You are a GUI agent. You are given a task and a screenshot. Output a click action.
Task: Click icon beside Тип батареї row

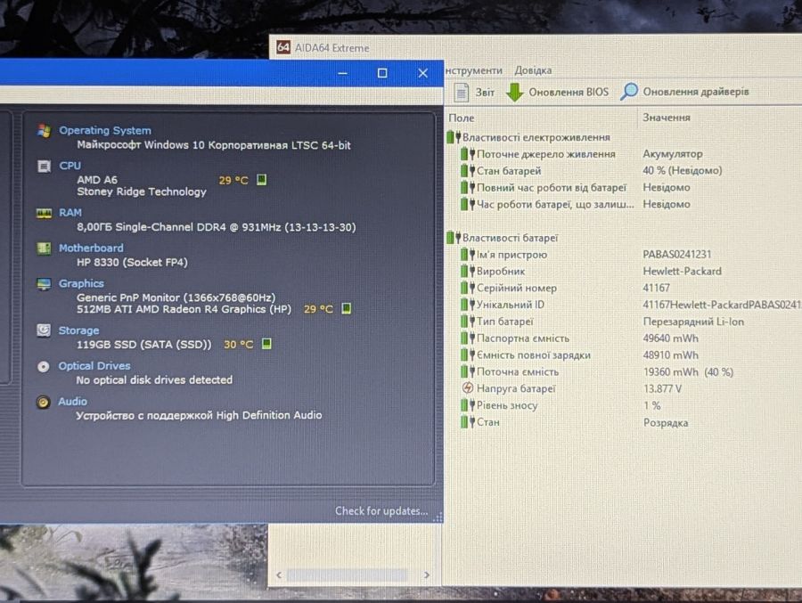tap(468, 322)
